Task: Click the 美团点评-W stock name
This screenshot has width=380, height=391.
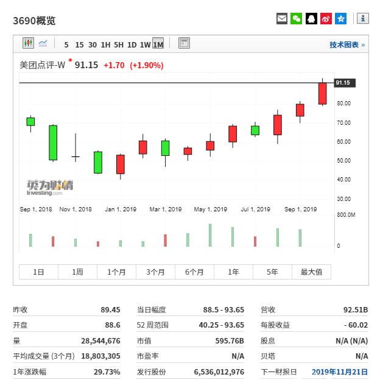Action: (x=42, y=65)
